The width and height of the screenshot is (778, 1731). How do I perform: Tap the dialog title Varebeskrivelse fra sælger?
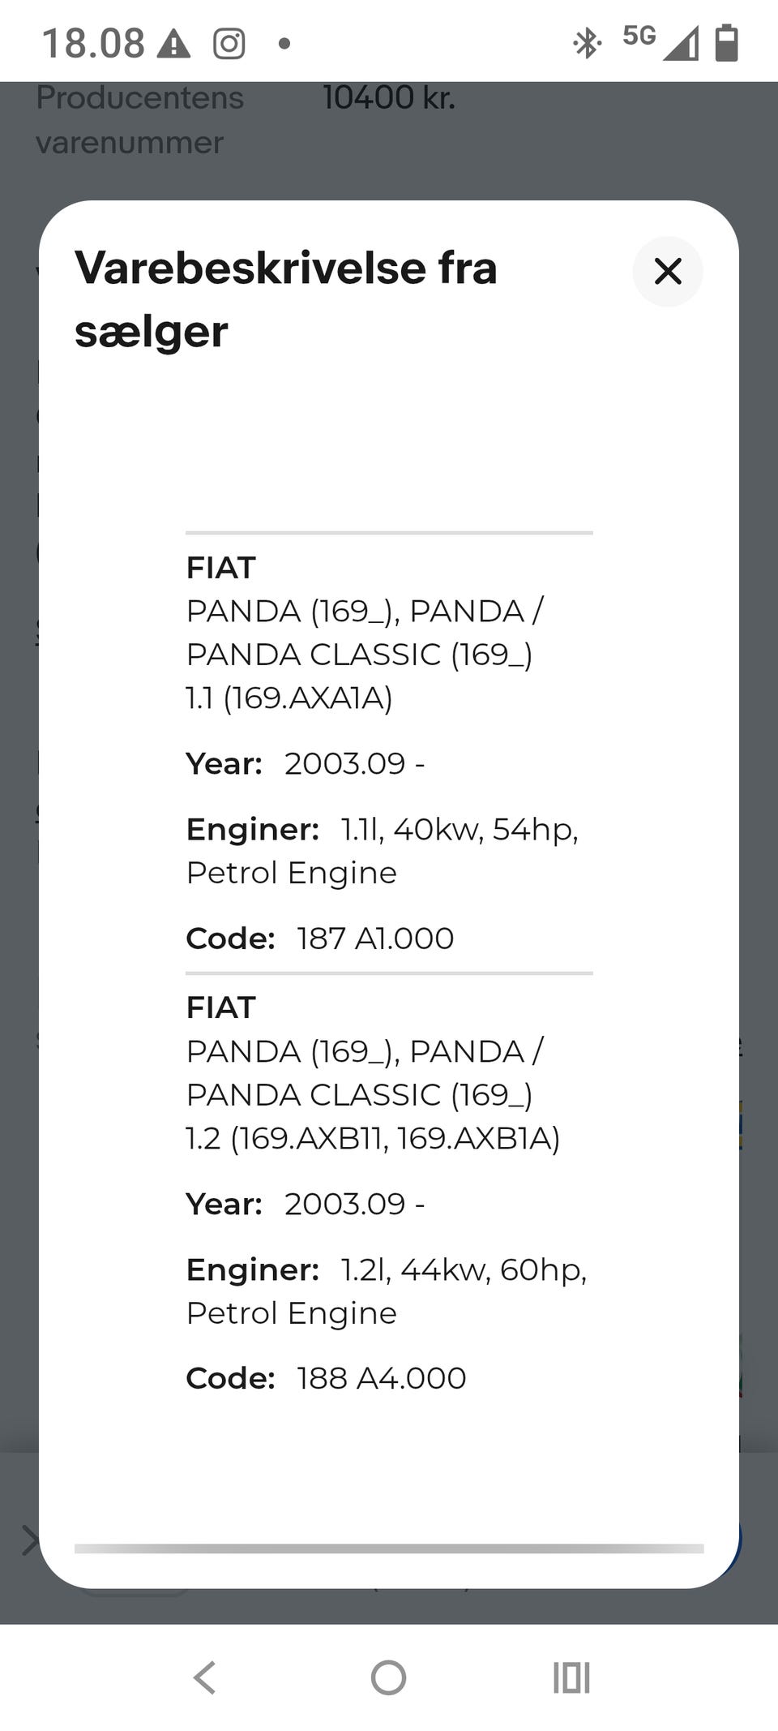click(286, 299)
